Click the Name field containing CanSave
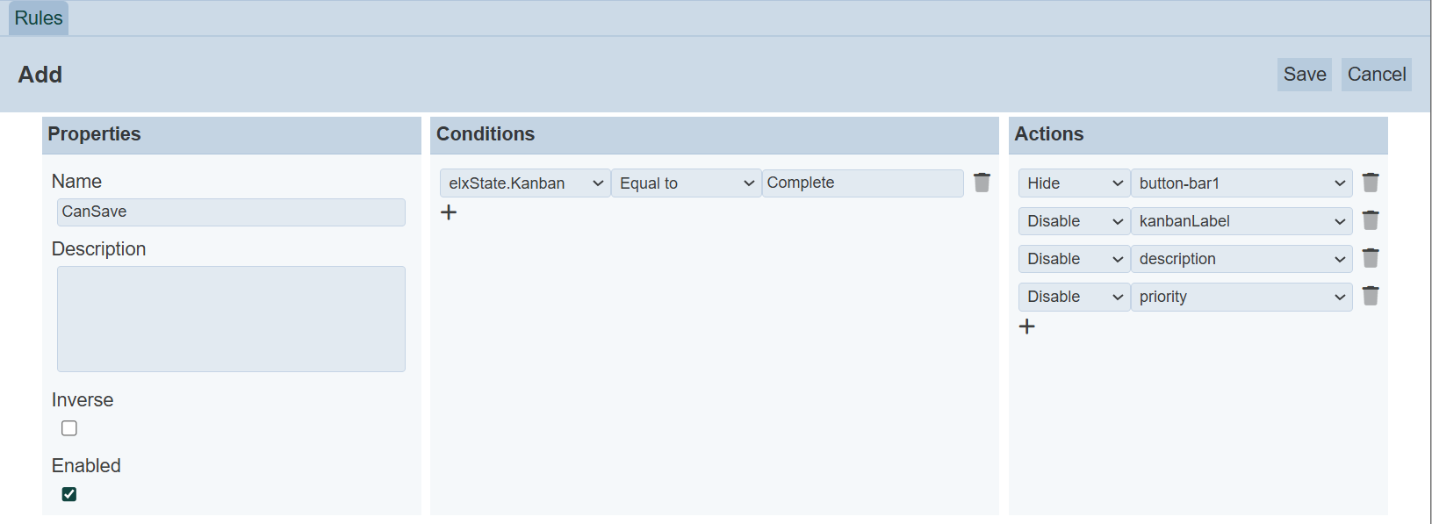 [x=231, y=212]
